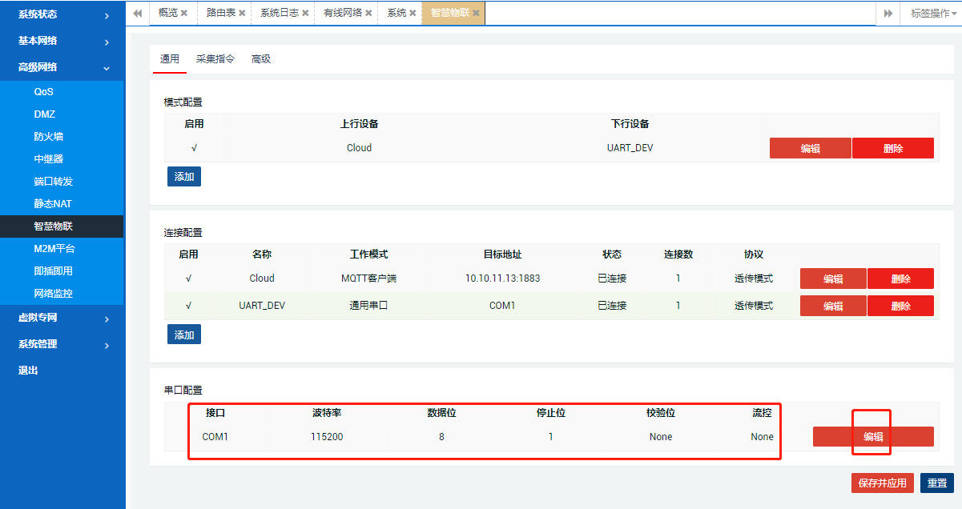Close the 路由表 tab
The image size is (962, 509).
(242, 13)
